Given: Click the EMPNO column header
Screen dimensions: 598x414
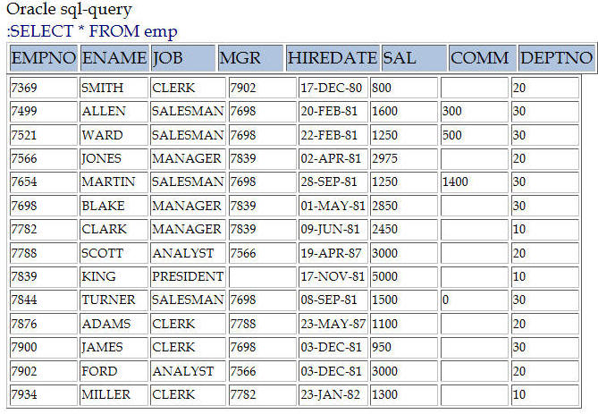Looking at the screenshot, I should [44, 58].
